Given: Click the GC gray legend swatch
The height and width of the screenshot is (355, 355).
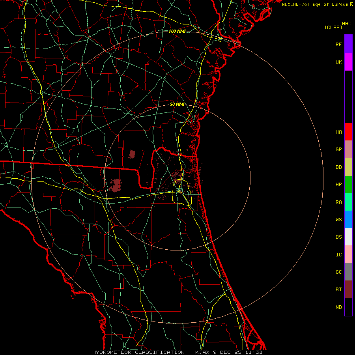Looking at the screenshot, I should [348, 272].
